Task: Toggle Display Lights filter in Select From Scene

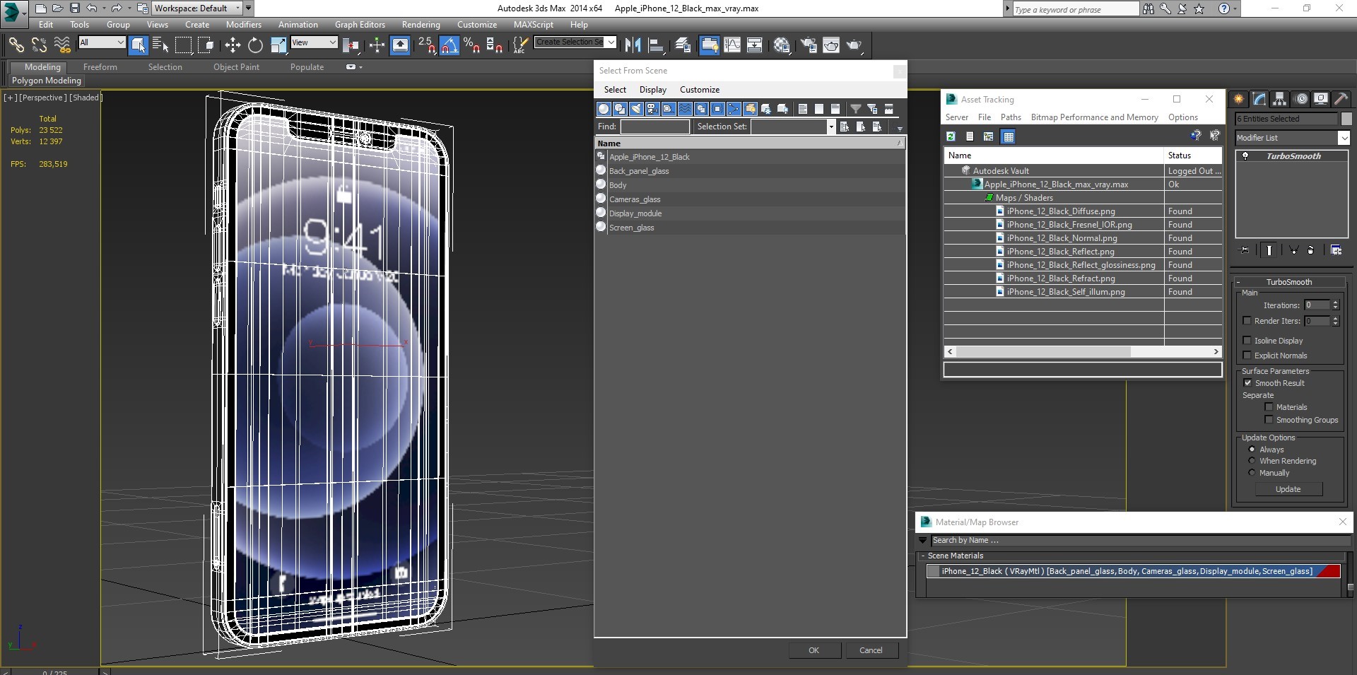Action: click(x=636, y=109)
